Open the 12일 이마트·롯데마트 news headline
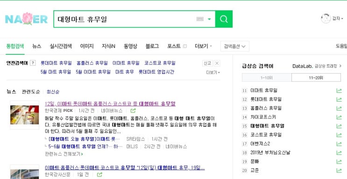 coord(110,103)
